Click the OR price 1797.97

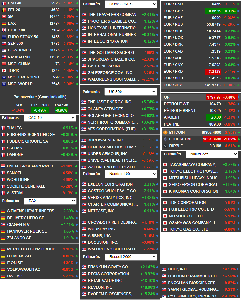click(x=214, y=97)
